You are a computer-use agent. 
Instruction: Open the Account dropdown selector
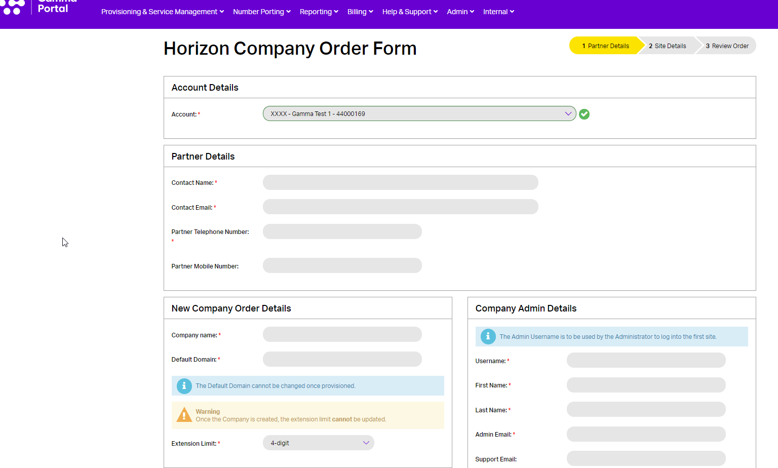[419, 113]
